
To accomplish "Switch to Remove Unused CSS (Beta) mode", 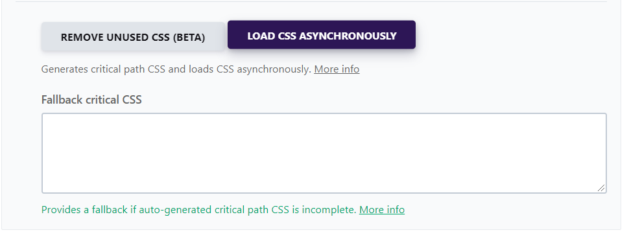I will point(133,37).
